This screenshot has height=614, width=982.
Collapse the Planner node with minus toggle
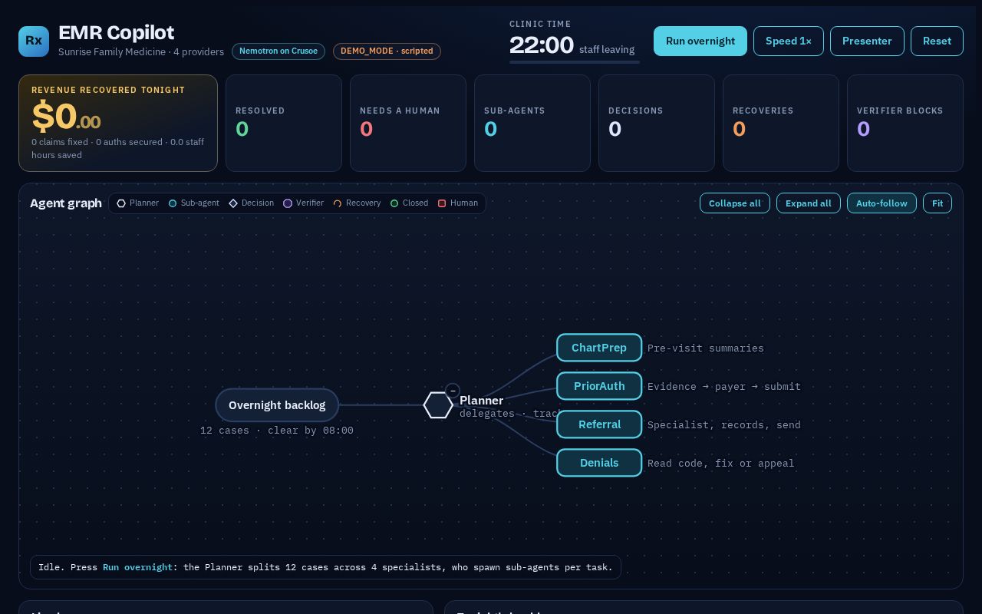[x=453, y=391]
